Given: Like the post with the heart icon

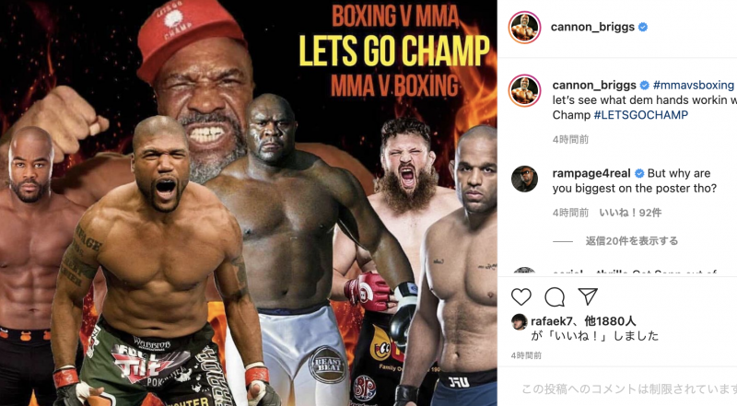Looking at the screenshot, I should coord(521,297).
